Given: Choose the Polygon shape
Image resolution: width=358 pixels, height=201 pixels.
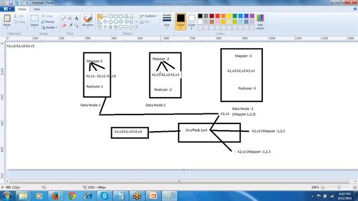Looking at the screenshot, I should tap(126, 17).
